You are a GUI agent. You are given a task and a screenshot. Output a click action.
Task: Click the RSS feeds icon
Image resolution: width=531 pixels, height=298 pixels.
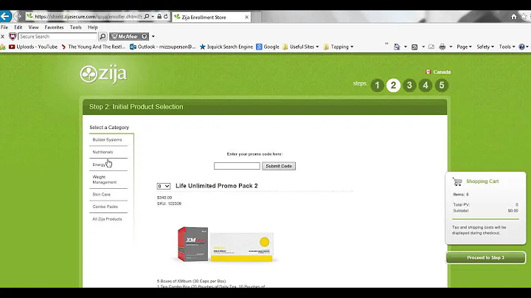tap(414, 46)
